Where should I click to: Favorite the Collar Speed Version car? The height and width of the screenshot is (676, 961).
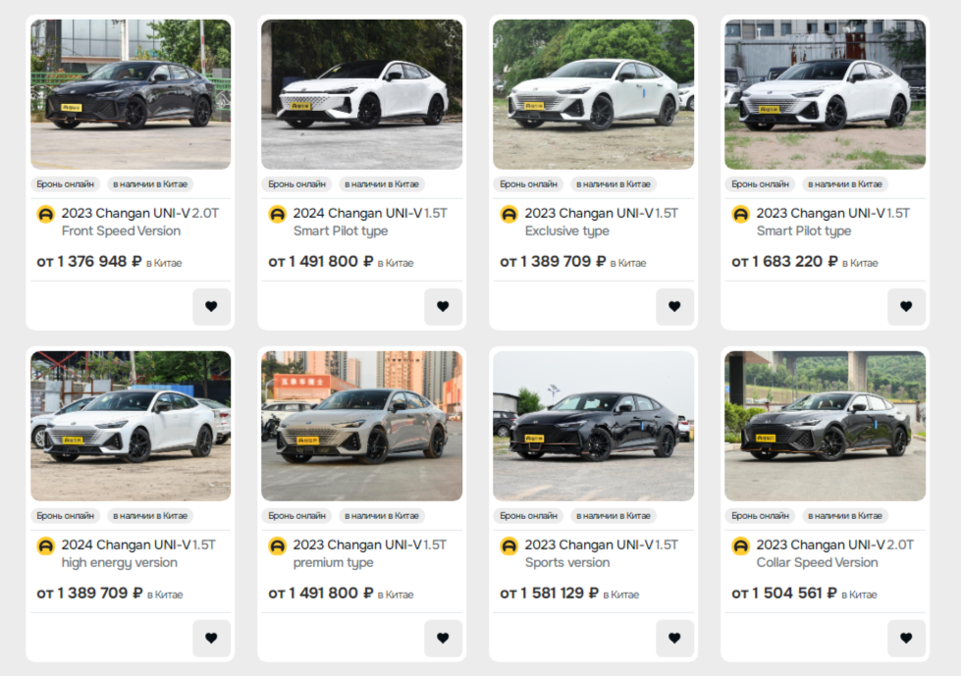[906, 638]
